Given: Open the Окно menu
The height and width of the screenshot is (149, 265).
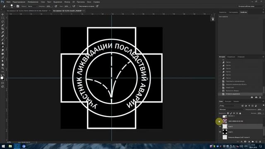Looking at the screenshot, I should (89, 2).
